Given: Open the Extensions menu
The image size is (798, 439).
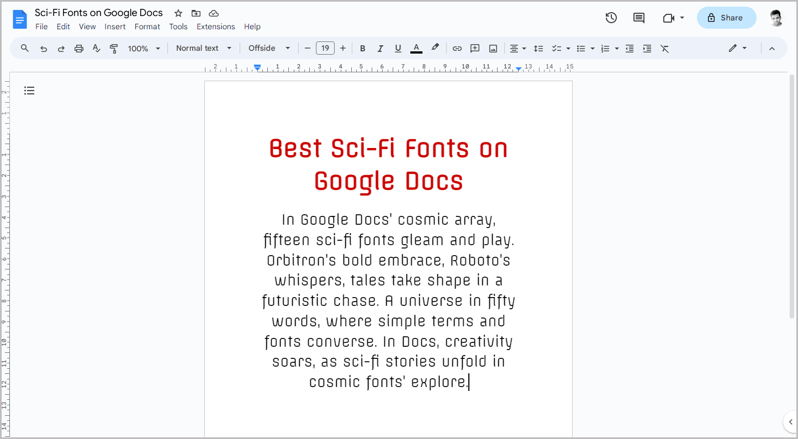Looking at the screenshot, I should [215, 27].
